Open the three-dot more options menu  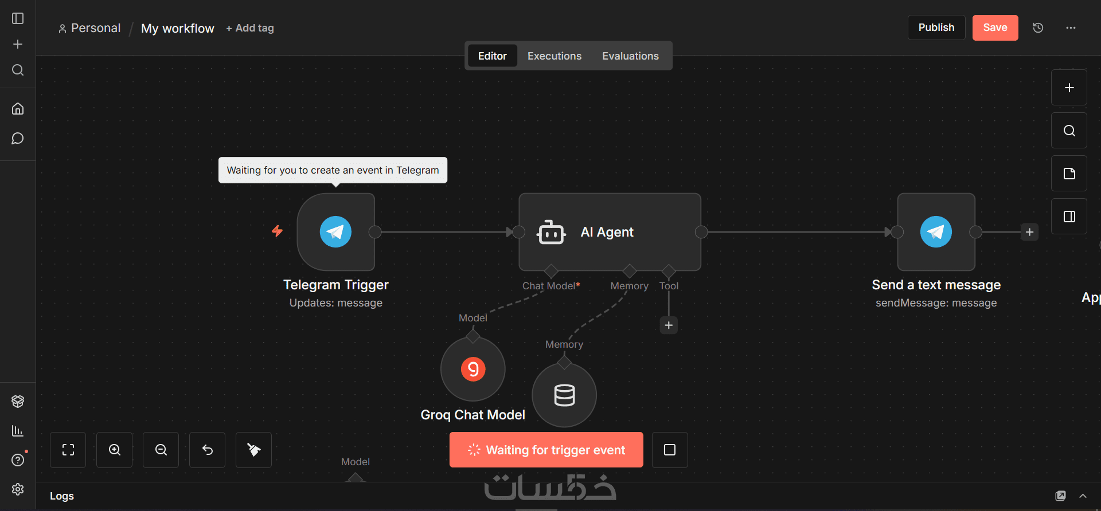(x=1071, y=27)
